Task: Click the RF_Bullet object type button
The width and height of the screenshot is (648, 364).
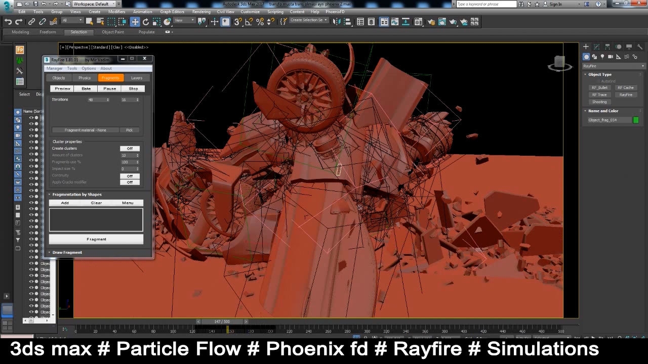Action: click(599, 88)
